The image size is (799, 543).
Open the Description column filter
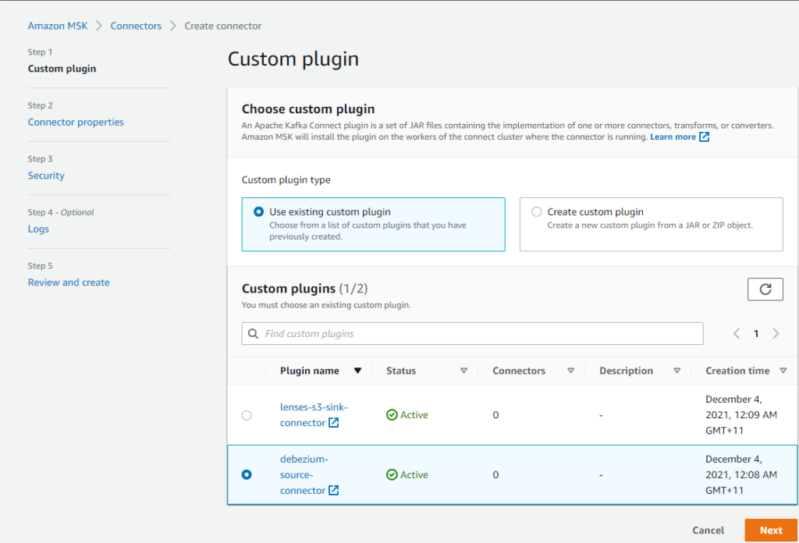tap(678, 371)
